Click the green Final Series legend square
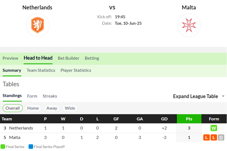 click(x=3, y=146)
